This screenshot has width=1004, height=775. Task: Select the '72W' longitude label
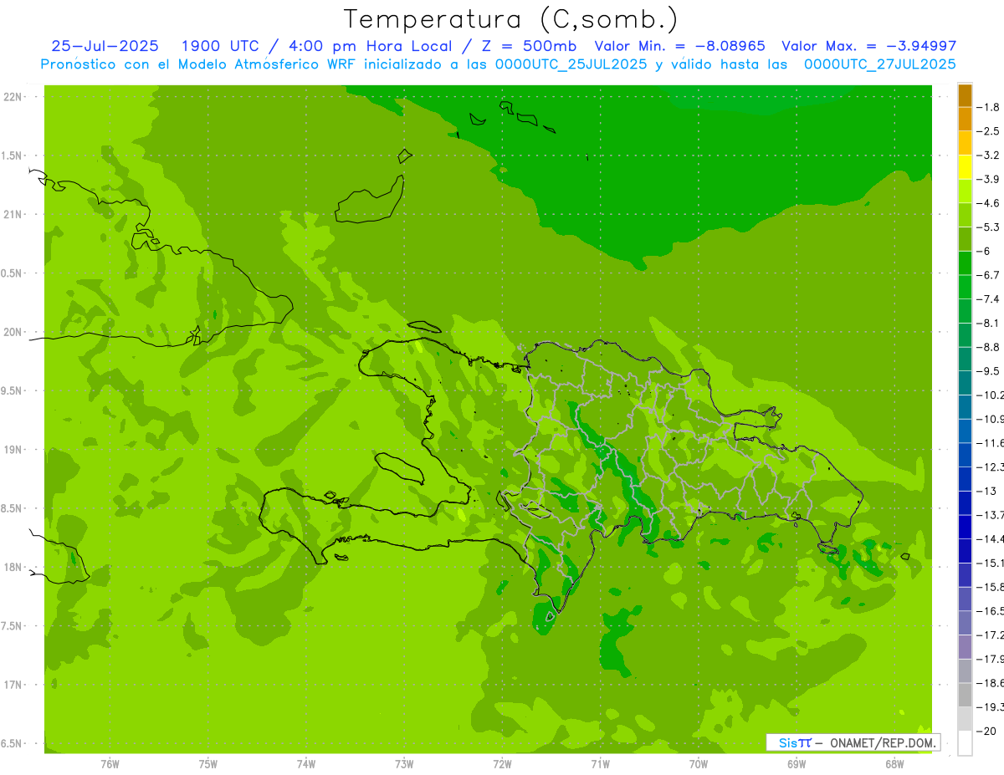pos(502,763)
